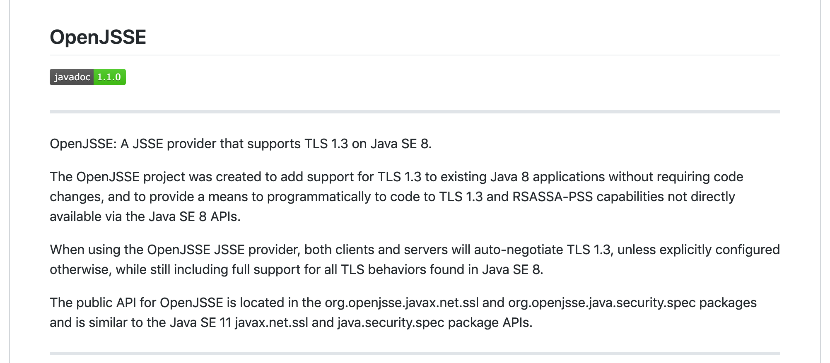Click the horizontal rule below the last paragraph
Image resolution: width=830 pixels, height=363 pixels.
pyautogui.click(x=414, y=353)
